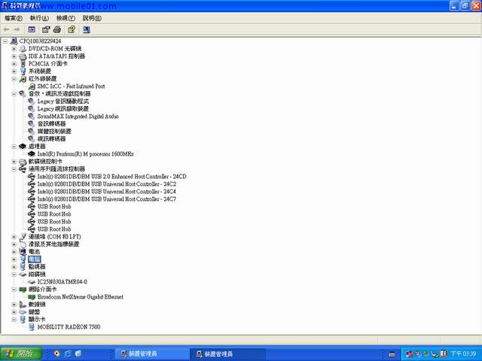Expand the DVD/CD-ROM drives node
The image size is (482, 361).
(x=14, y=48)
